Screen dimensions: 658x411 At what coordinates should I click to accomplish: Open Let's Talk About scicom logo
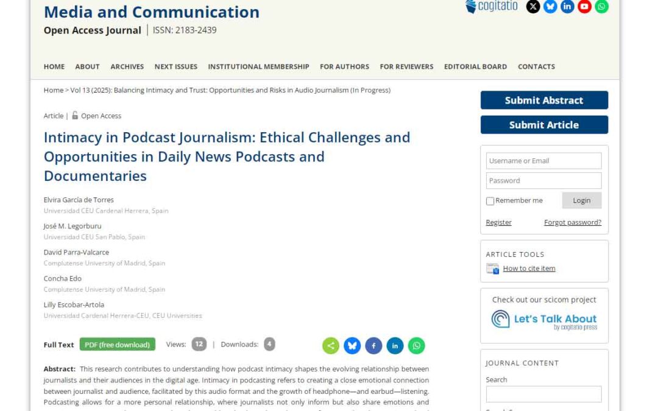[x=544, y=320]
